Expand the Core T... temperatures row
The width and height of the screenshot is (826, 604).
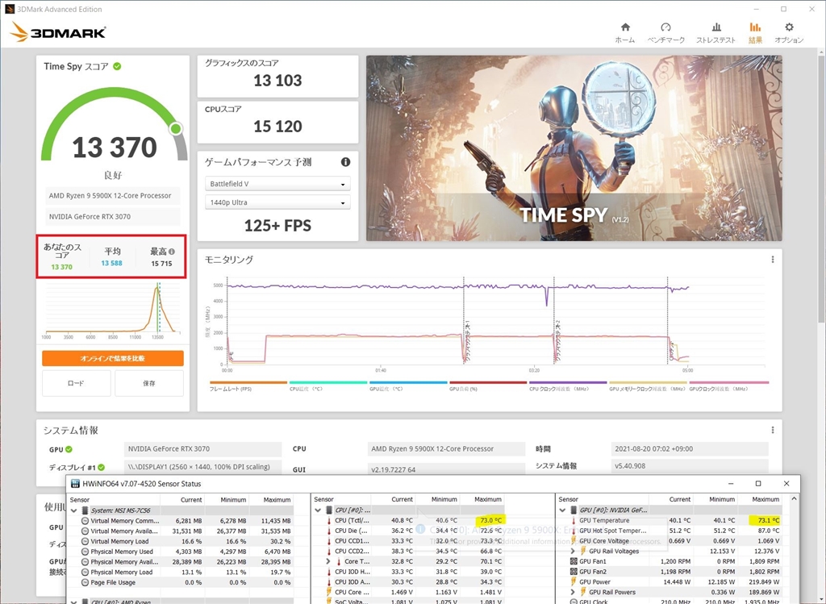[x=328, y=561]
